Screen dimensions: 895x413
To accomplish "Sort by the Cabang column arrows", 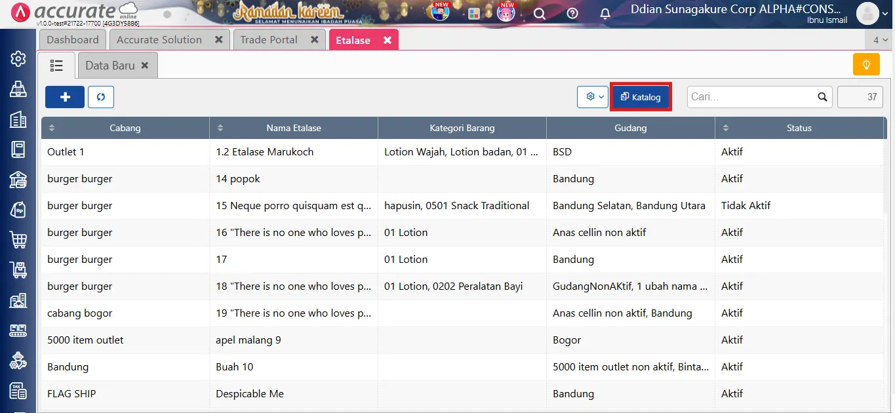I will pos(51,128).
